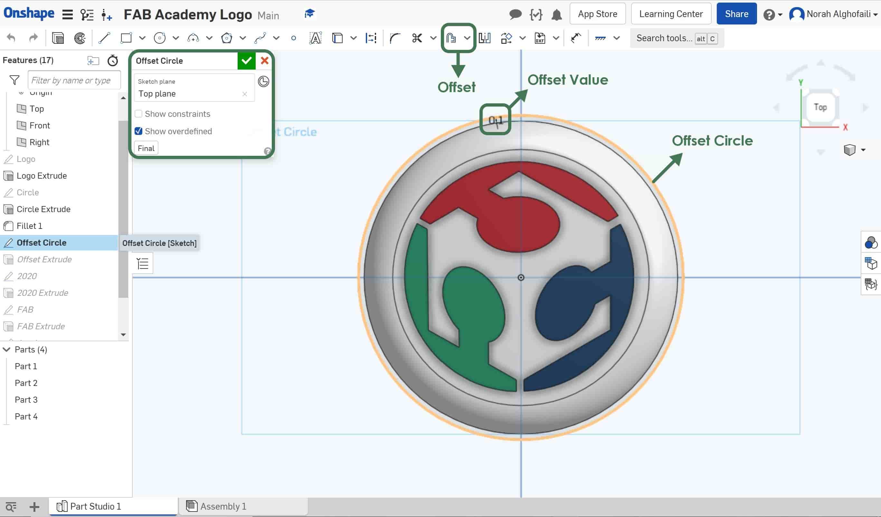The image size is (881, 517).
Task: Click the App Store button
Action: click(597, 14)
